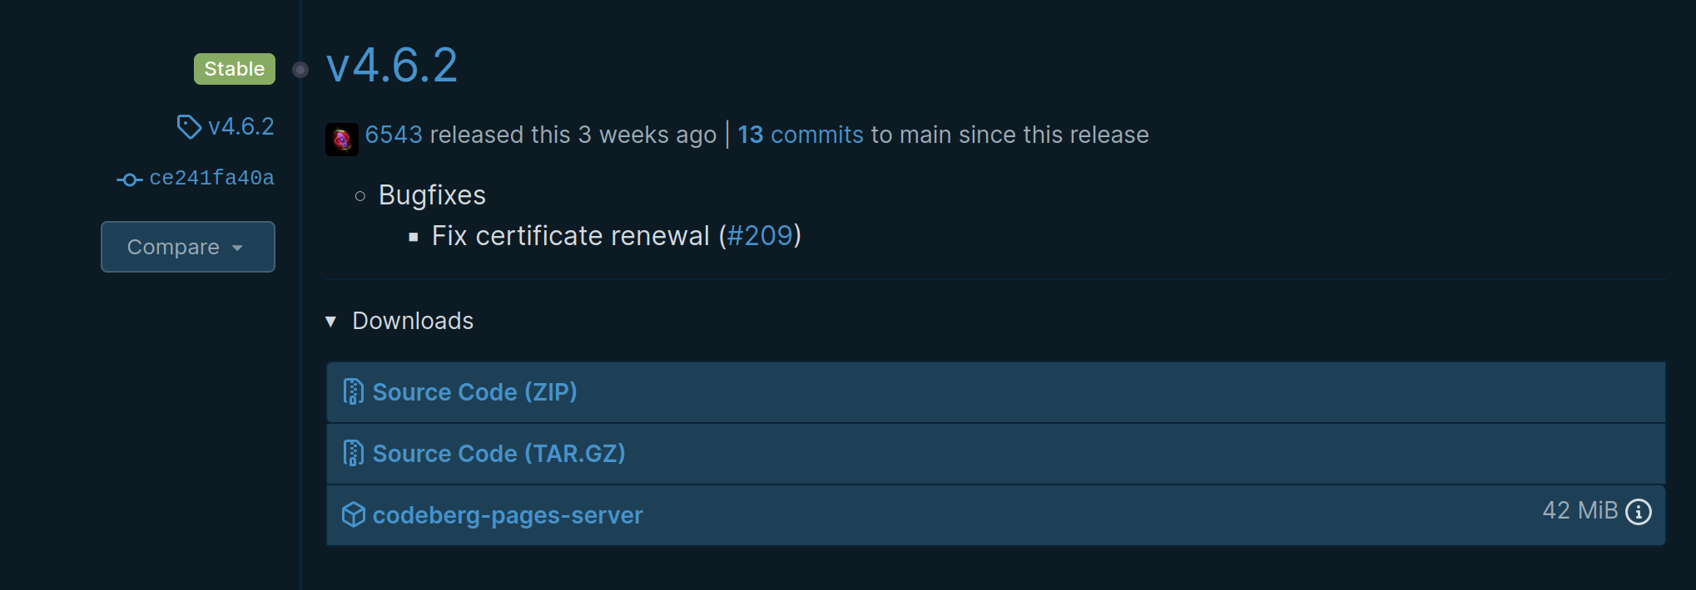Visit the 6543 user profile link

point(394,135)
